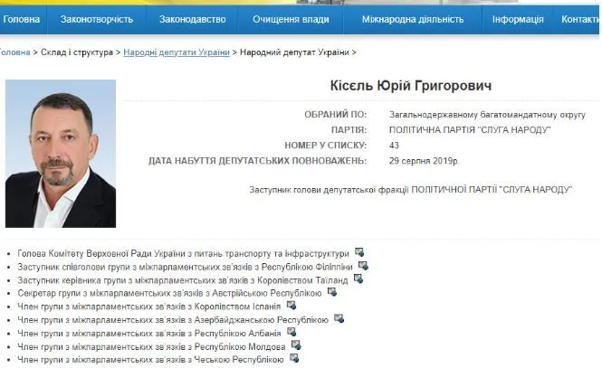Click Загальнодержавному багатомандатному округу value
The width and height of the screenshot is (602, 368).
pos(487,115)
